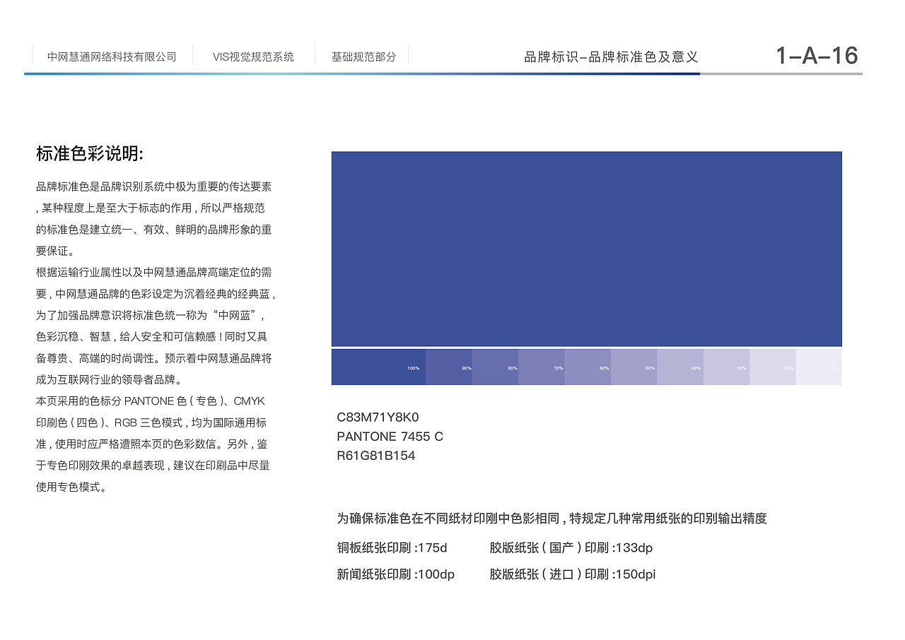Viewport: 905px width, 640px height.
Task: Pick the 20% tint swatch
Action: coord(773,367)
